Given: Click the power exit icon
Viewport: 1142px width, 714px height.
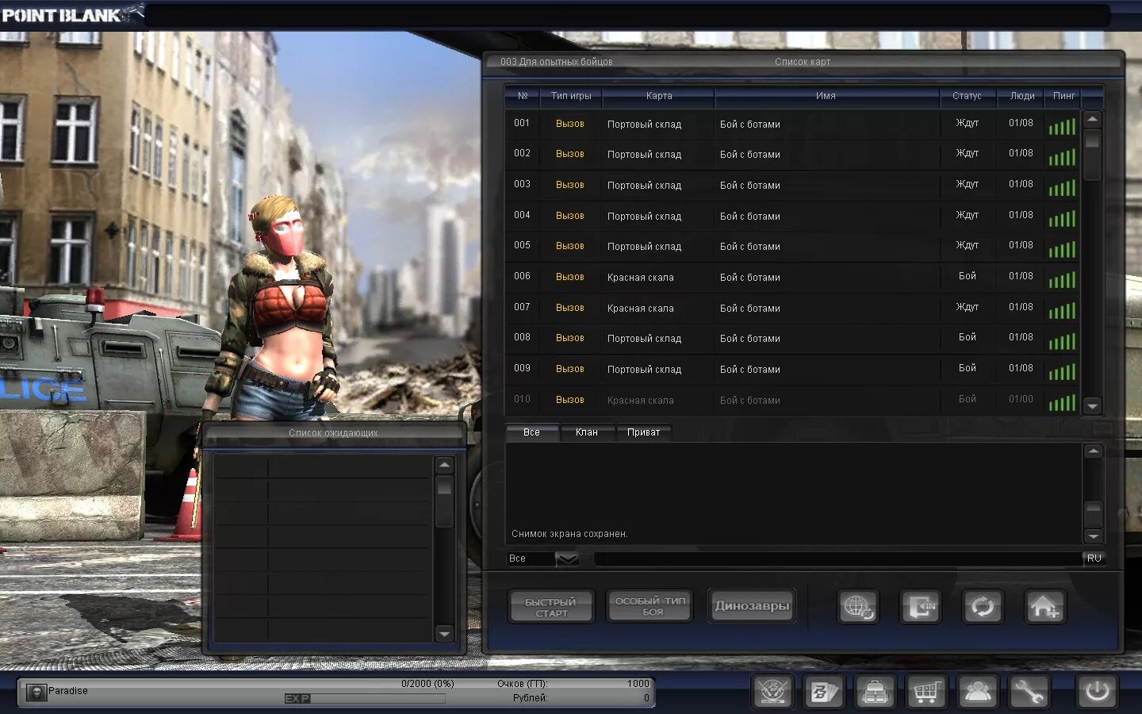Looking at the screenshot, I should tap(1097, 692).
